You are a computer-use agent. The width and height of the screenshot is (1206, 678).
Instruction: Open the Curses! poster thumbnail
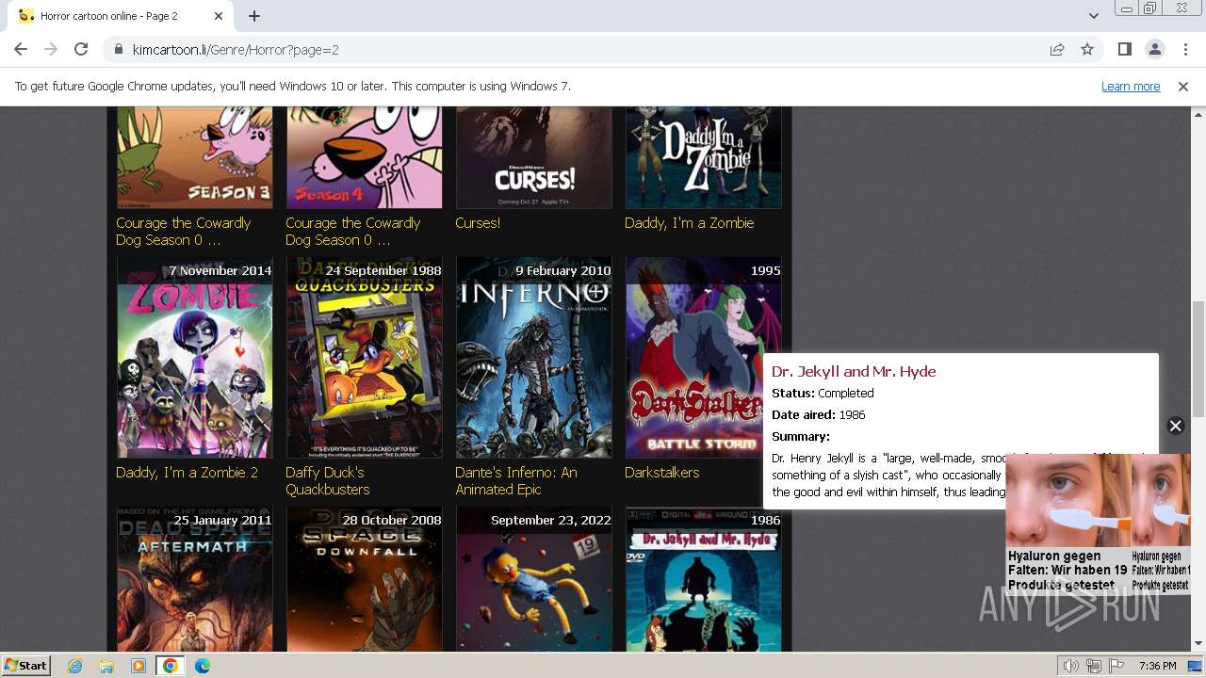point(534,157)
